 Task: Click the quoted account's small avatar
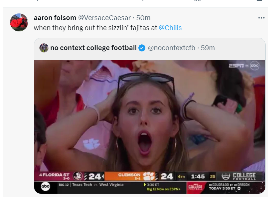coord(44,48)
